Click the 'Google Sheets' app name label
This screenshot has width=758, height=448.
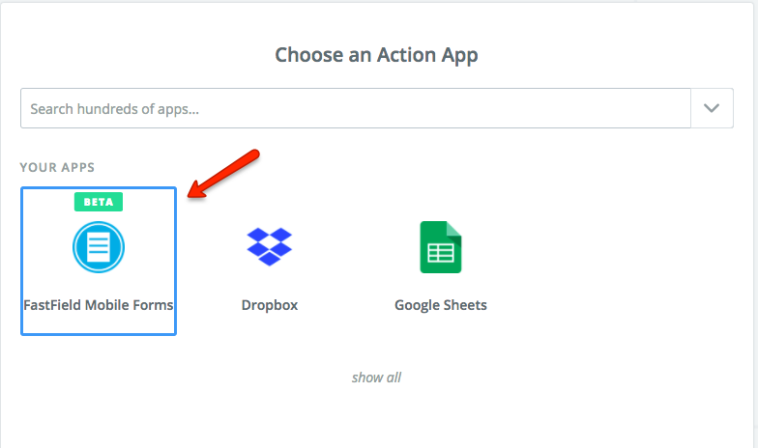441,305
